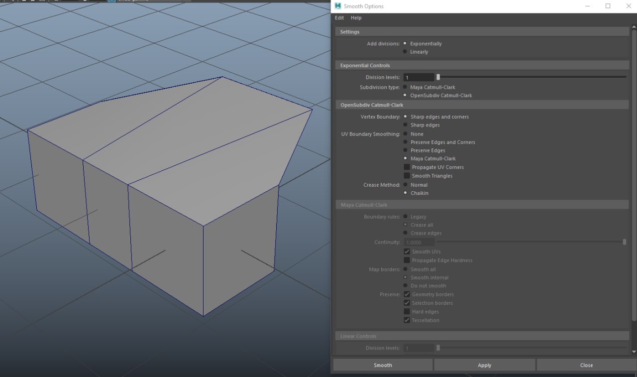Click the Continuity value field
Viewport: 637px width, 377px height.
point(419,242)
